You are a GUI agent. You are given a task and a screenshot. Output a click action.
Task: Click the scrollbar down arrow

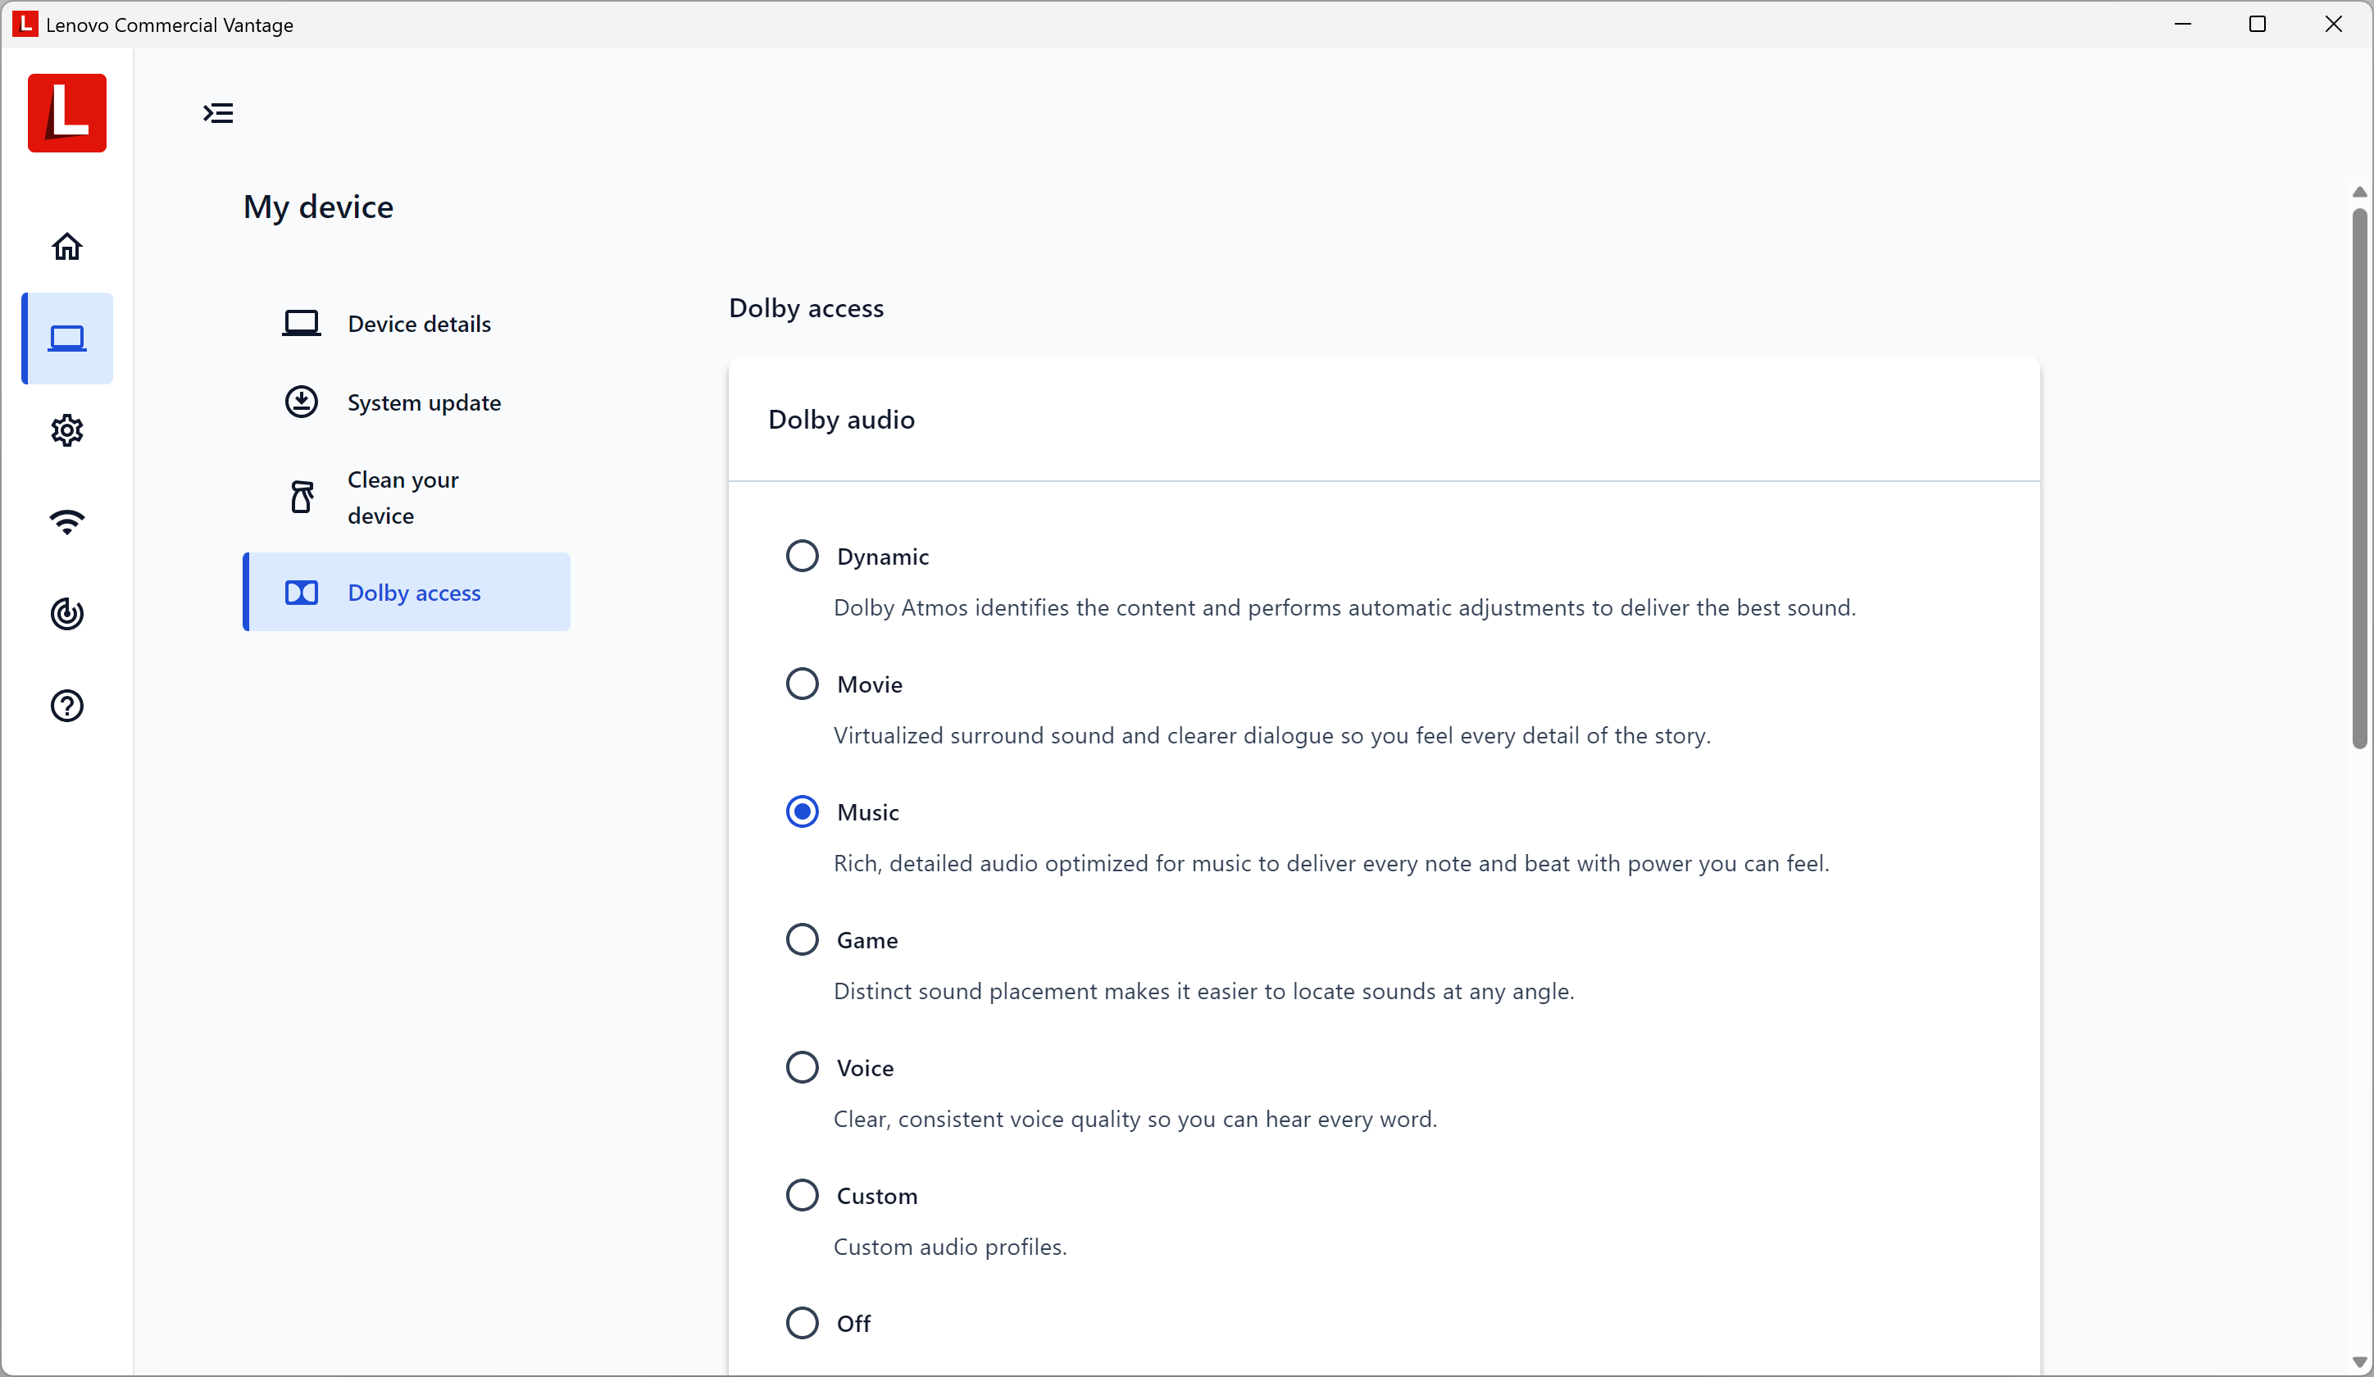(x=2359, y=1362)
